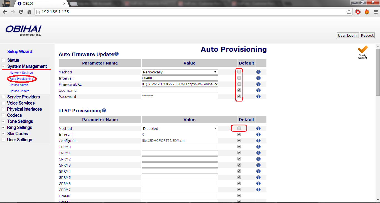Screen dimensions: 380x203
Task: Bookmark page using the star icon
Action: [349, 12]
